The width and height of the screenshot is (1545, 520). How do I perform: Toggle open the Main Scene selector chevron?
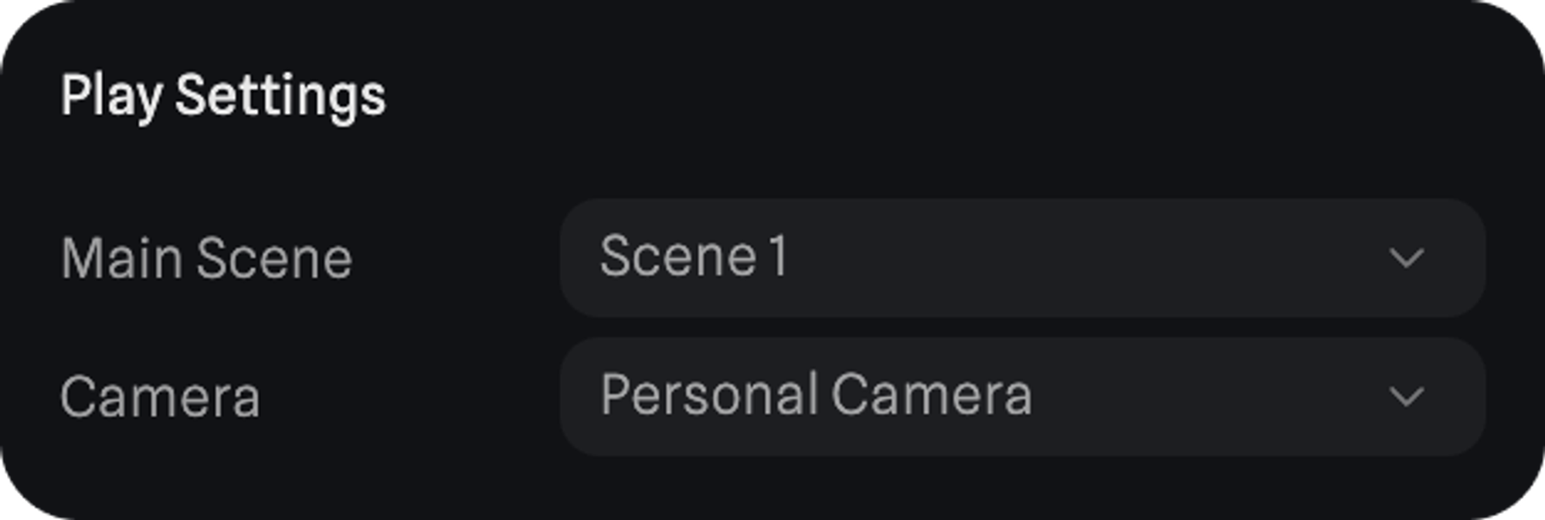click(1405, 258)
